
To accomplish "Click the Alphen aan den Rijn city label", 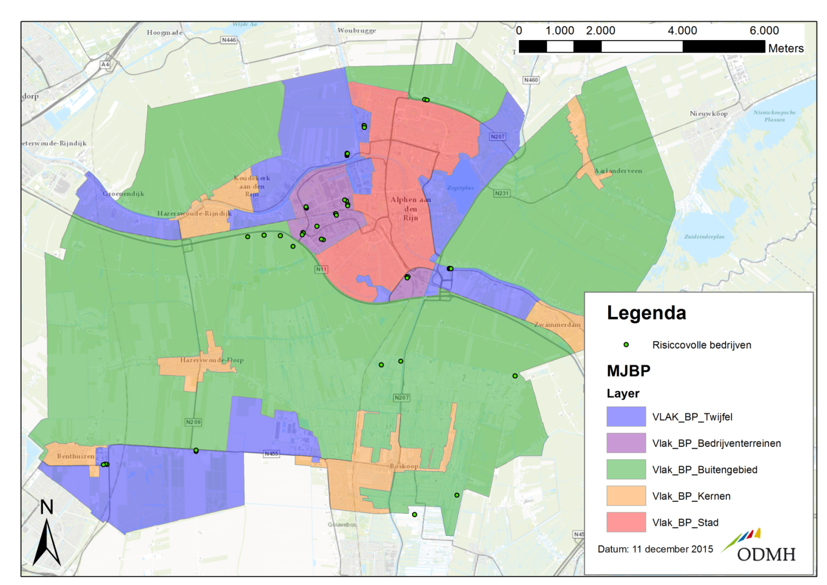I will [410, 209].
